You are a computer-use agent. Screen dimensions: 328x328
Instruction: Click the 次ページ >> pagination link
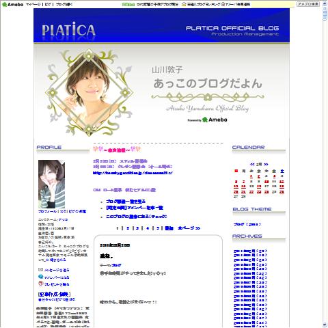click(x=189, y=228)
